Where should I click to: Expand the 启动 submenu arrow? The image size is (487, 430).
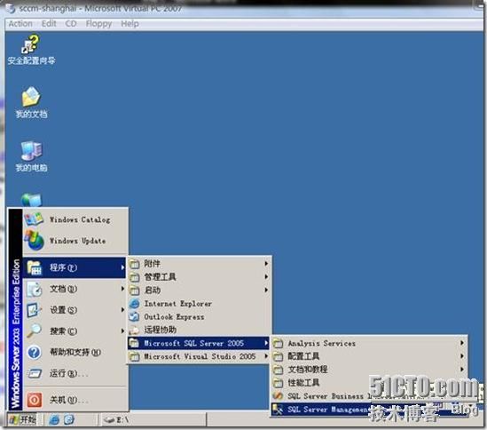pos(266,290)
